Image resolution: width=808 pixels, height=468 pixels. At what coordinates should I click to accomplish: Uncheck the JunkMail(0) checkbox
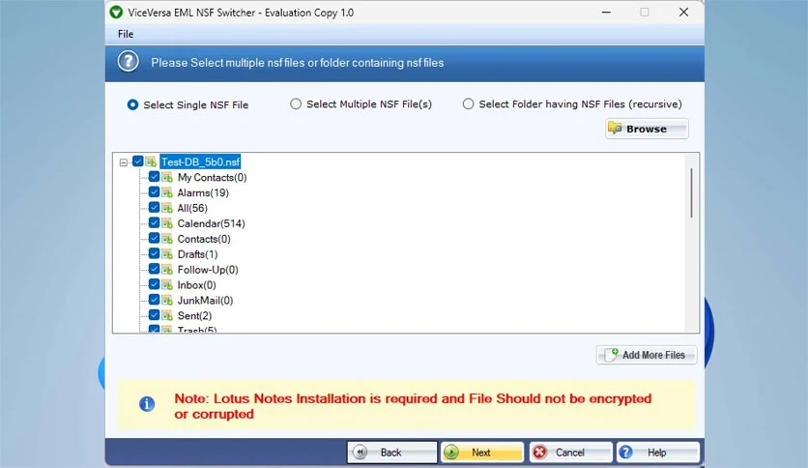[154, 300]
